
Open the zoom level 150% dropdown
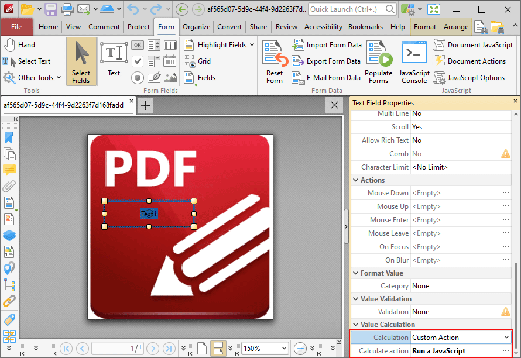point(284,349)
